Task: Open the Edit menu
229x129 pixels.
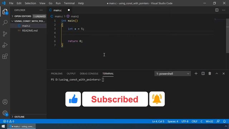Action: [x=19, y=3]
